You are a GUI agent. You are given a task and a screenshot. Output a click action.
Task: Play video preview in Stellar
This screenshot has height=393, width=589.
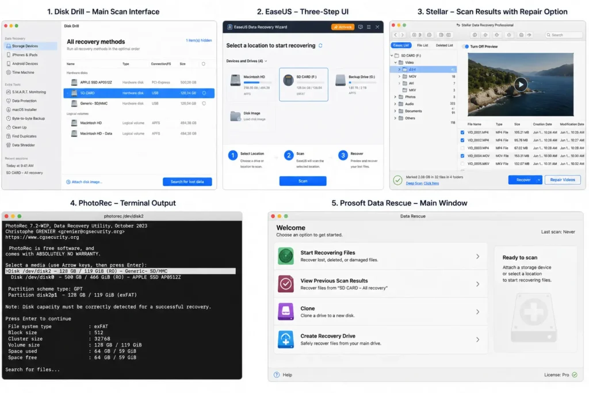click(x=521, y=84)
